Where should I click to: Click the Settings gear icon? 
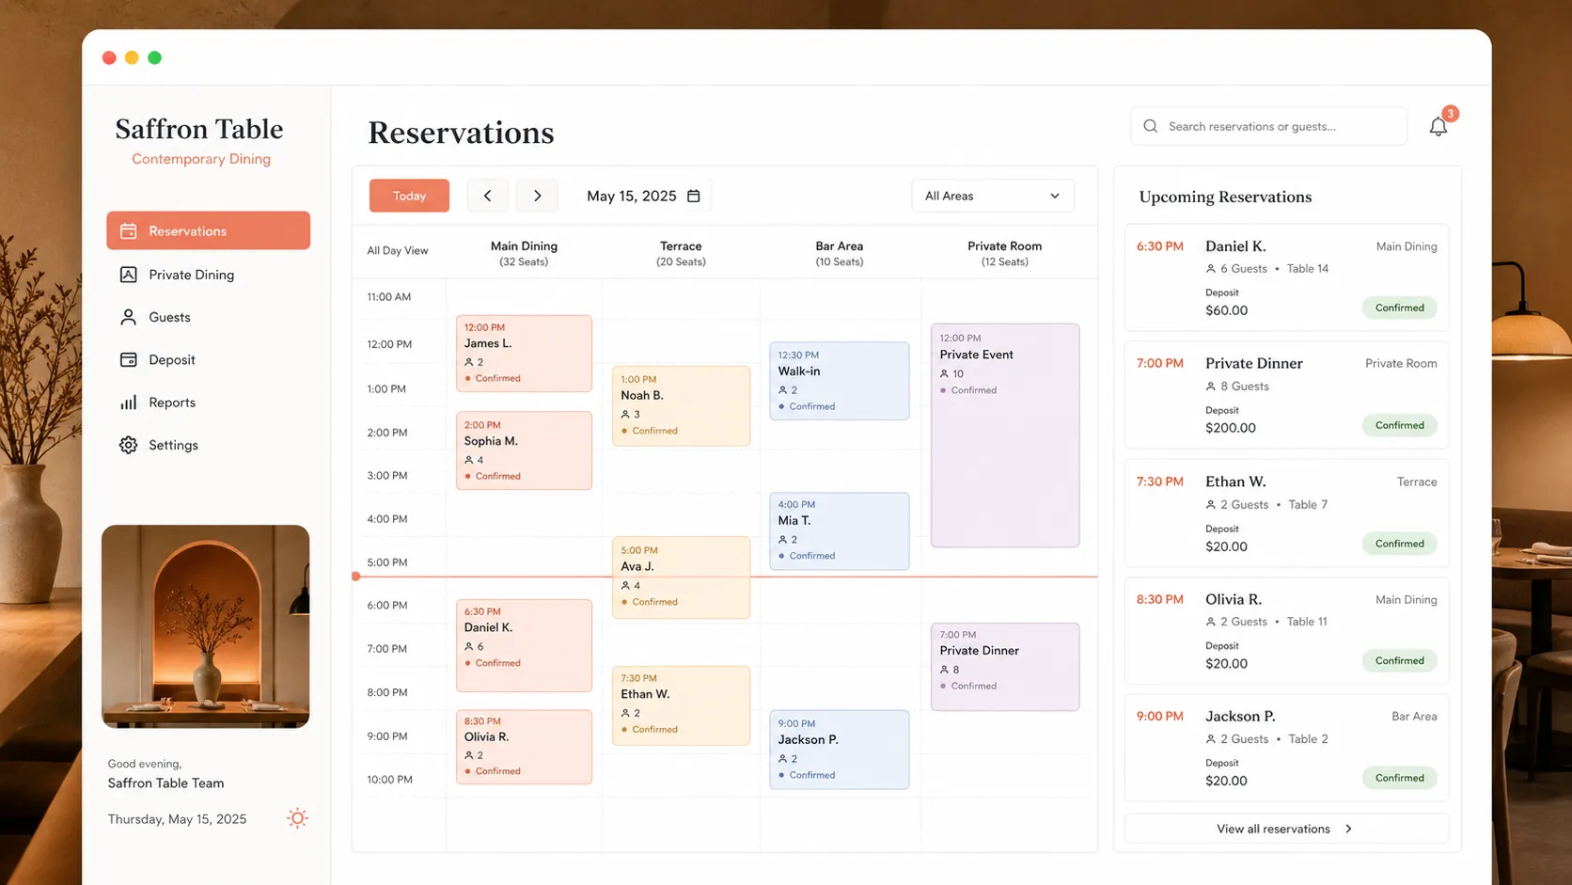129,445
